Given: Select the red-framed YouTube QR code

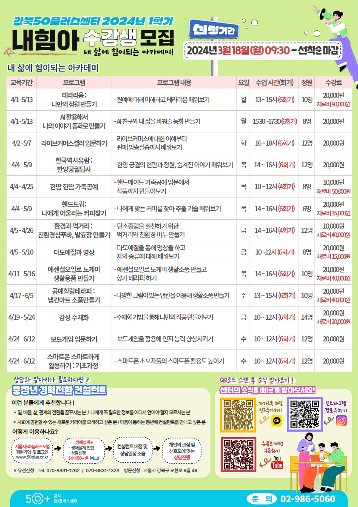Looking at the screenshot, I should [x=238, y=454].
